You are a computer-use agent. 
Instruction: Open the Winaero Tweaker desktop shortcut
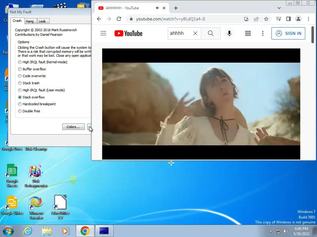(36, 208)
